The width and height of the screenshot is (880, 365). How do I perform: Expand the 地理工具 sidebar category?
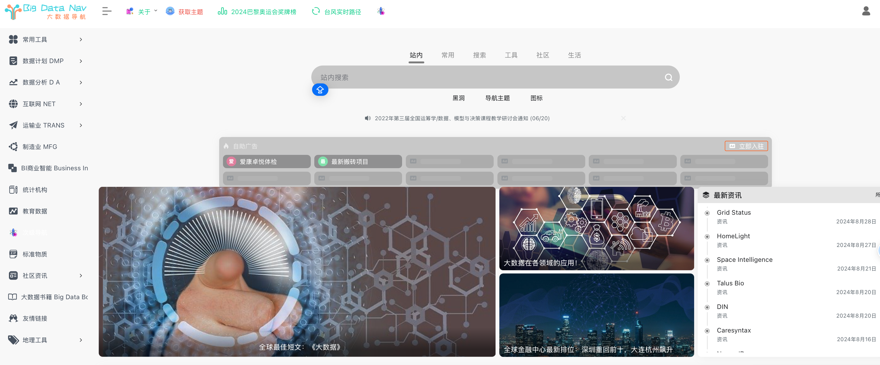(81, 340)
